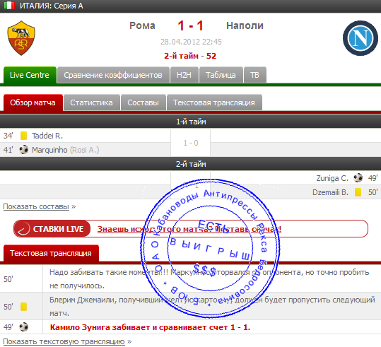
Task: Click the ball icon in the 49' commentary row
Action: pos(24,327)
